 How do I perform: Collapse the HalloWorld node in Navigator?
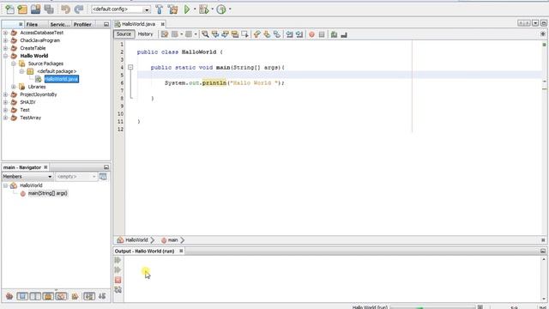6,185
